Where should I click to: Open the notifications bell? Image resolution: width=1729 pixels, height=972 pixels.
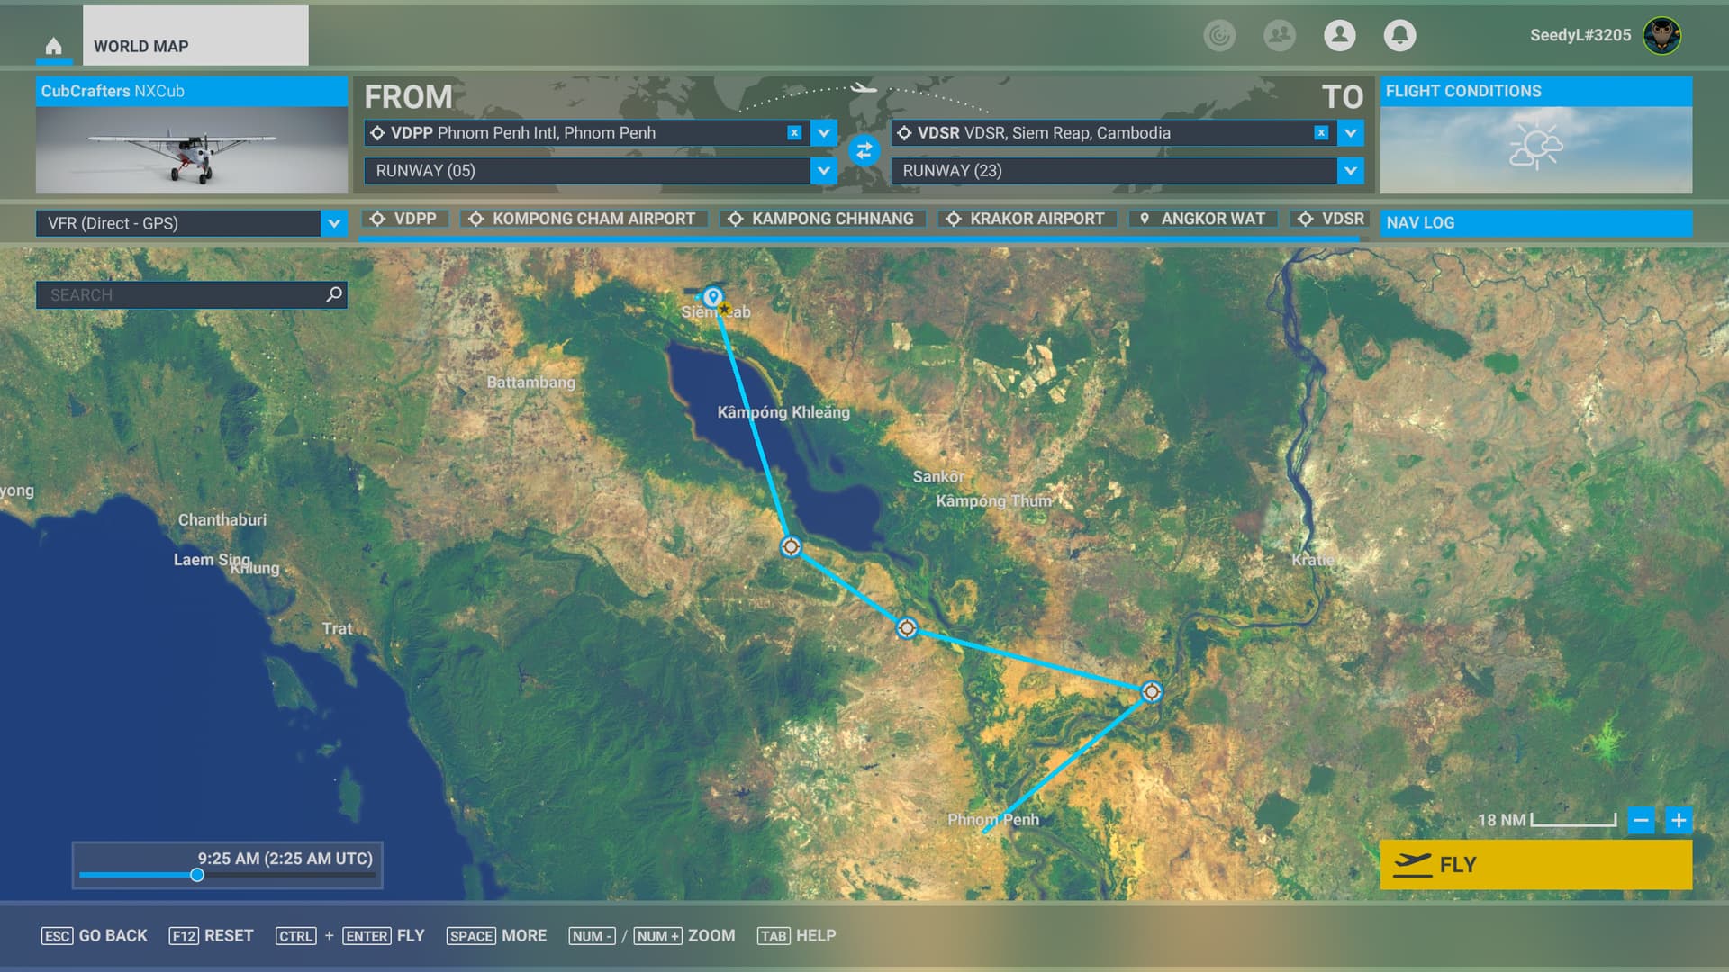(1399, 35)
